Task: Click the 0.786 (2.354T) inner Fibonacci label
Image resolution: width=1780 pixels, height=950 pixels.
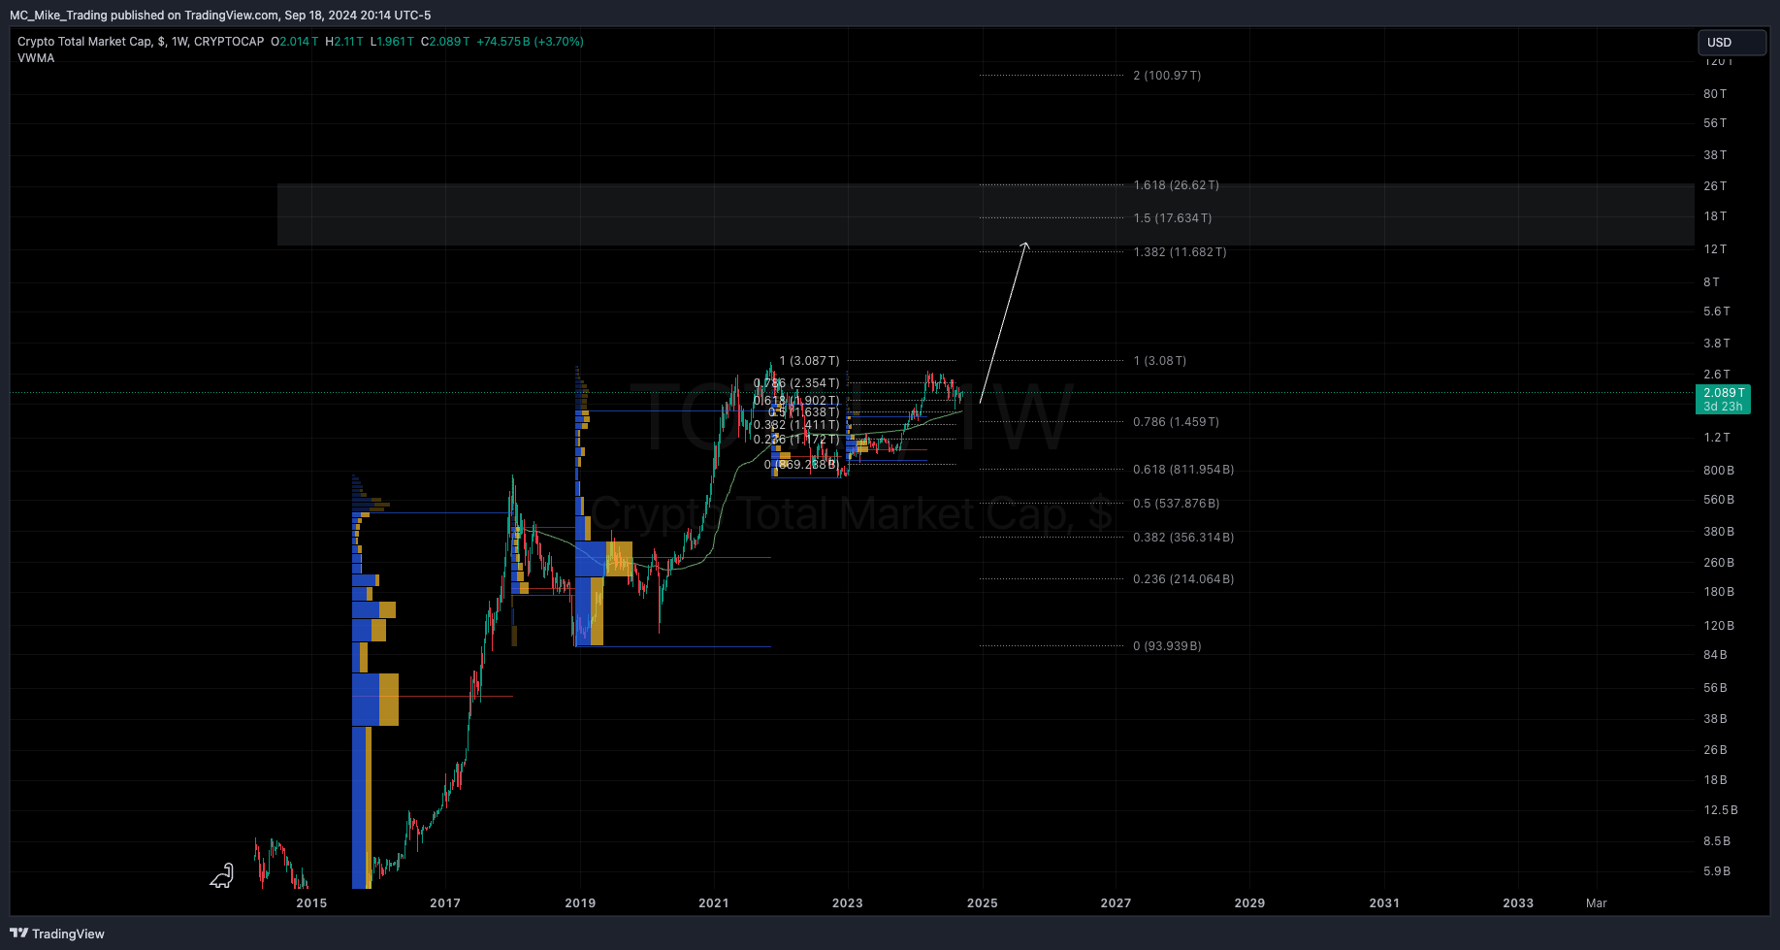Action: (796, 383)
